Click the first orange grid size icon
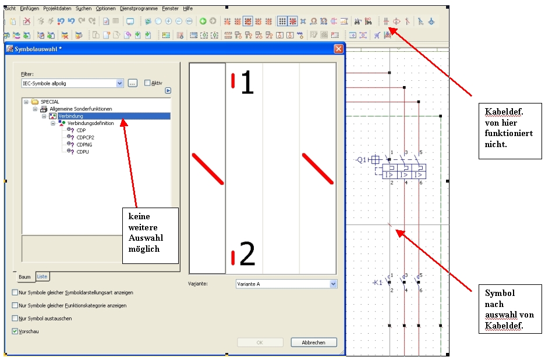Image resolution: width=545 pixels, height=357 pixels. [x=227, y=22]
